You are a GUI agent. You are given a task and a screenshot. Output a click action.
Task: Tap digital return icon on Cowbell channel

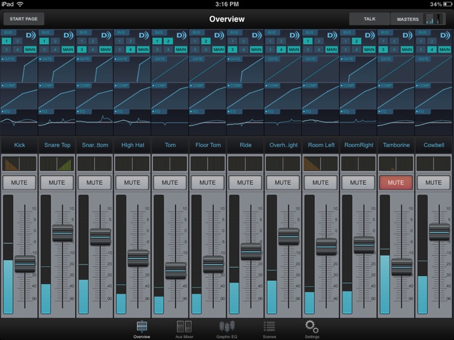click(x=445, y=35)
